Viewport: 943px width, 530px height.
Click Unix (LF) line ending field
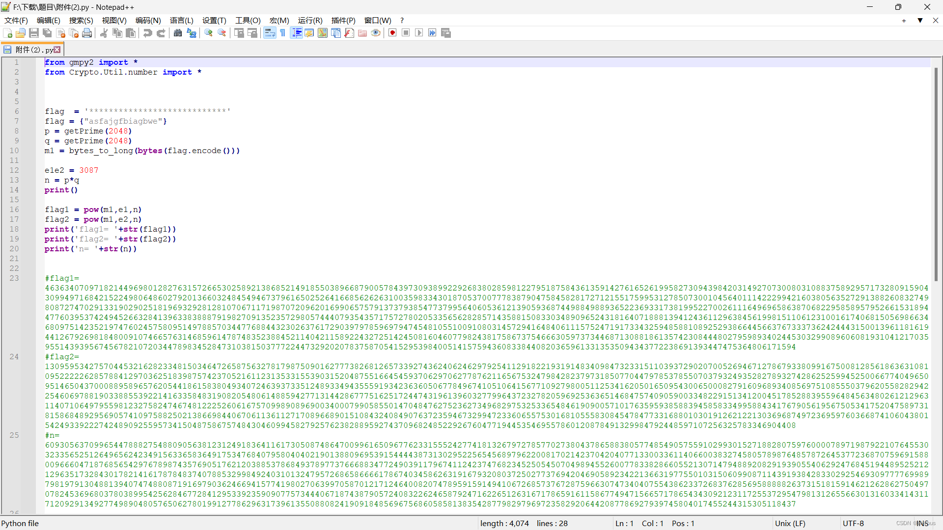(790, 523)
